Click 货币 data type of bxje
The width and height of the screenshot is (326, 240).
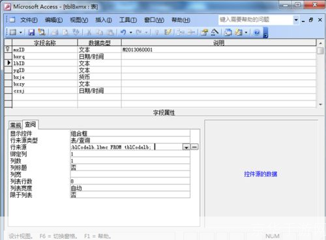tap(99, 77)
